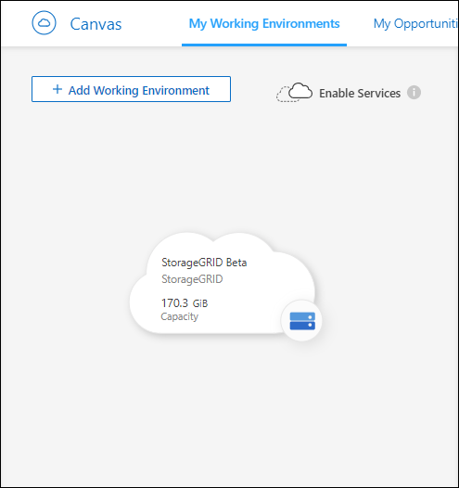Image resolution: width=459 pixels, height=488 pixels.
Task: Click the solid cloud outline in Enable Services
Action: pyautogui.click(x=300, y=91)
